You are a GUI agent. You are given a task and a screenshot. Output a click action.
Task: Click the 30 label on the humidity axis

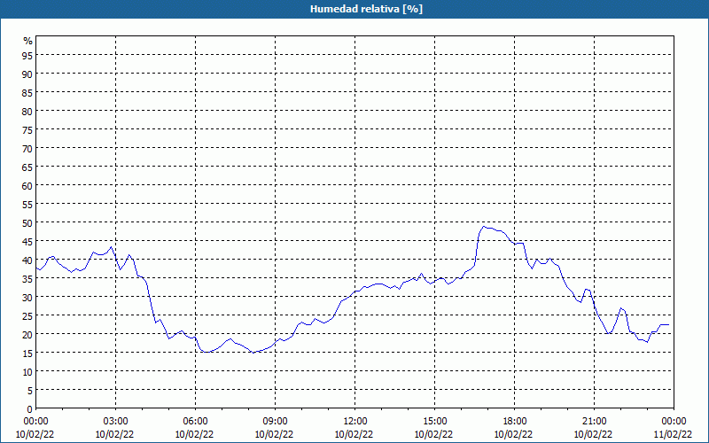[27, 298]
